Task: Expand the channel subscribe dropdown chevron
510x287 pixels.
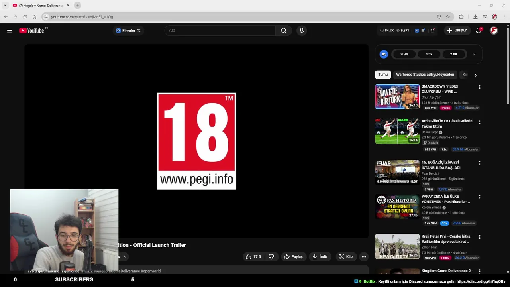Action: pyautogui.click(x=125, y=257)
